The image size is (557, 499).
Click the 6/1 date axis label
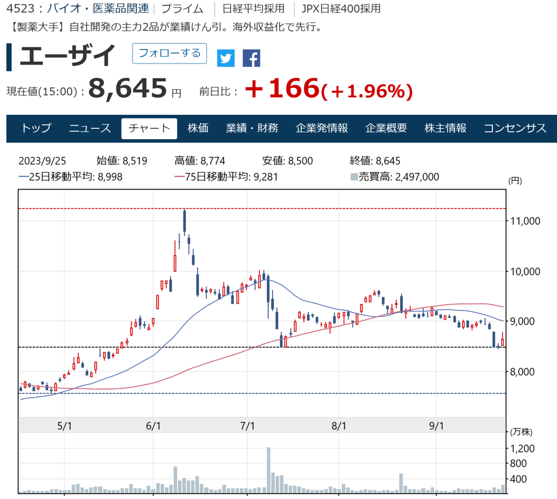tap(153, 426)
